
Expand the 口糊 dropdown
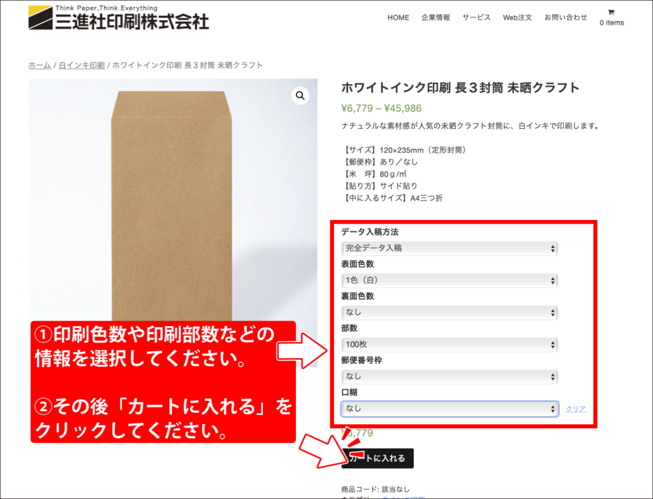point(450,409)
